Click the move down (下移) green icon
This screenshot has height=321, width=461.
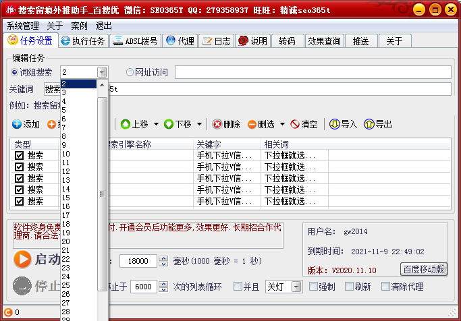[x=169, y=124]
